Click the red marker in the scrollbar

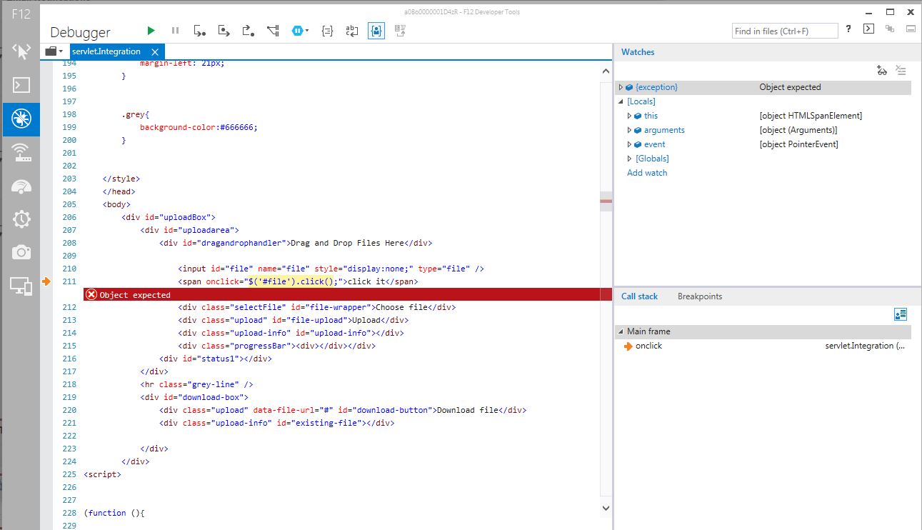point(606,201)
